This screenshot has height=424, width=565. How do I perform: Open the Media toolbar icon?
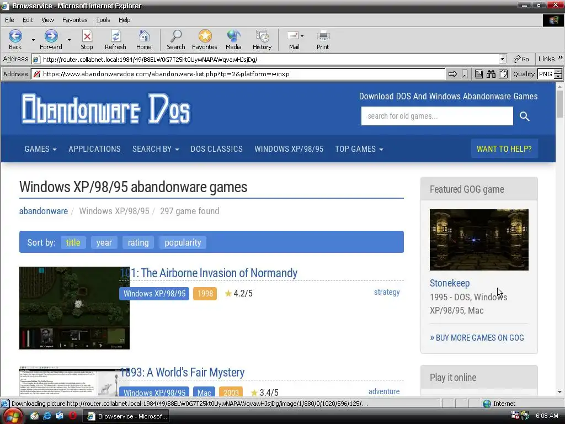pos(233,36)
